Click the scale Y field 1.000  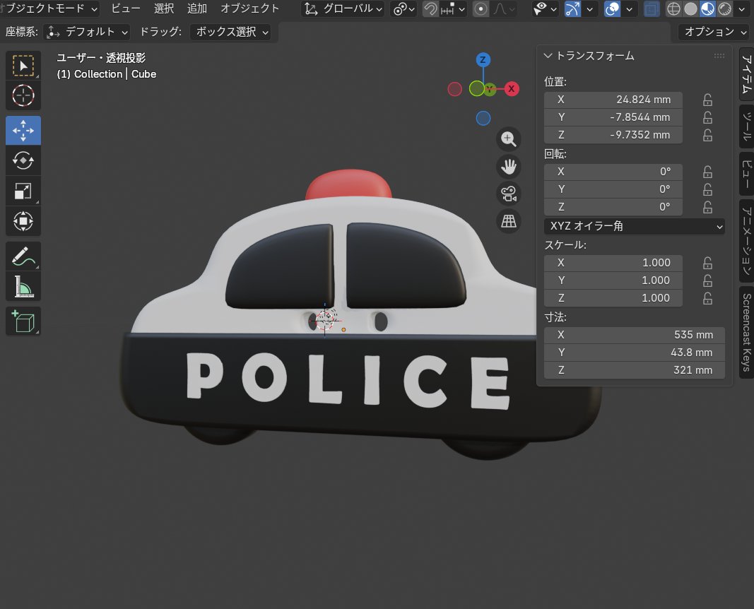coord(613,280)
